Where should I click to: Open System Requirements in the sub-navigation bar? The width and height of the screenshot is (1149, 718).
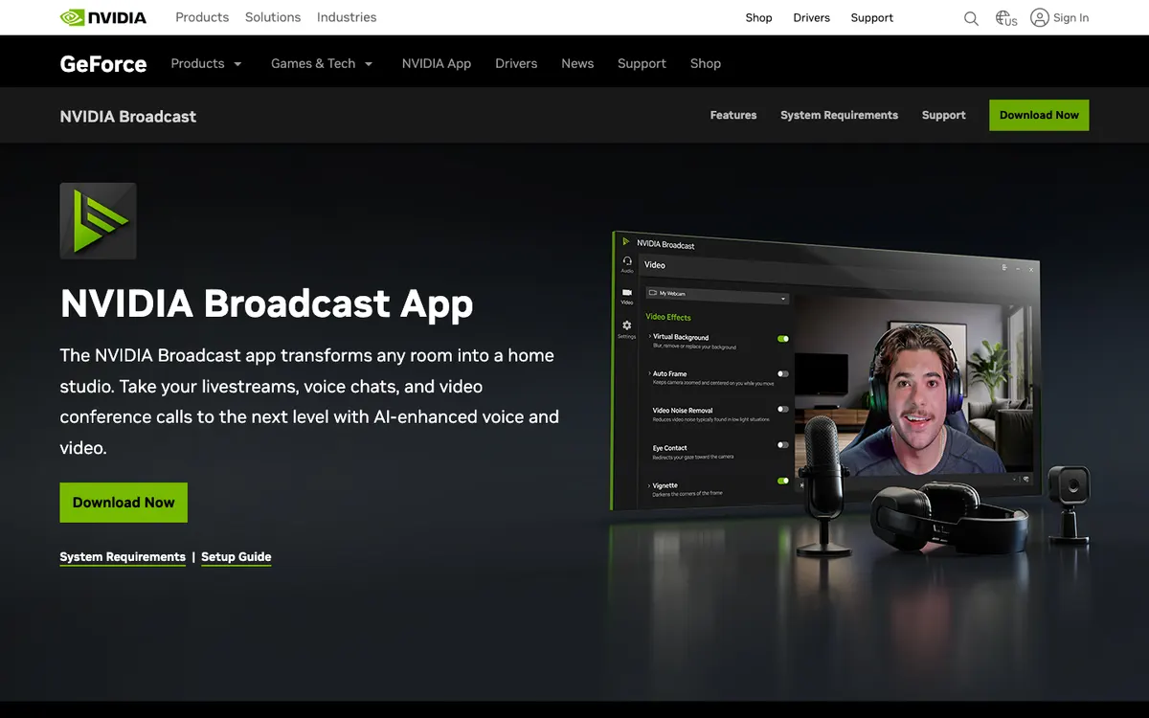coord(839,115)
